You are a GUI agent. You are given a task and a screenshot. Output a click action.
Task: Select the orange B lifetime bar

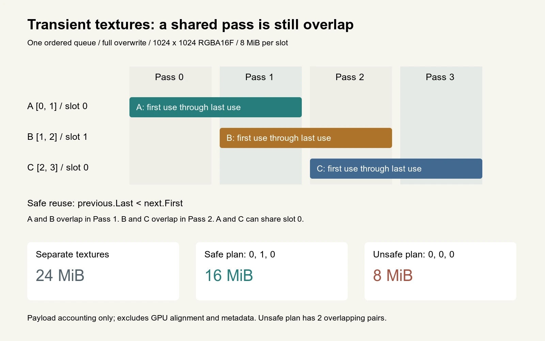pyautogui.click(x=306, y=138)
